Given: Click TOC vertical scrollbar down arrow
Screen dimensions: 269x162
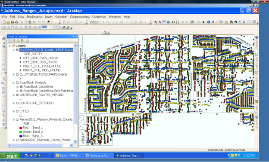Looking at the screenshot, I should pos(75,141).
